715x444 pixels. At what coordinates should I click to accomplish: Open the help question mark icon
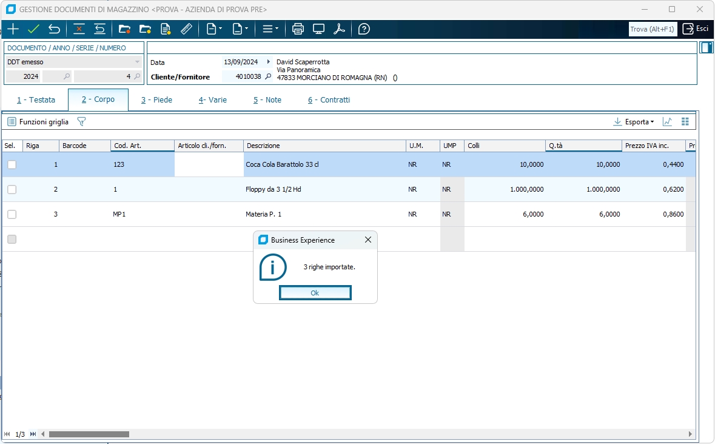(364, 29)
